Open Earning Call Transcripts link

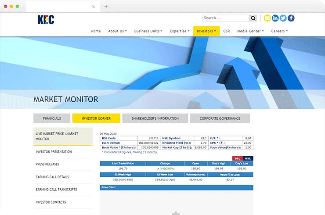(56, 190)
